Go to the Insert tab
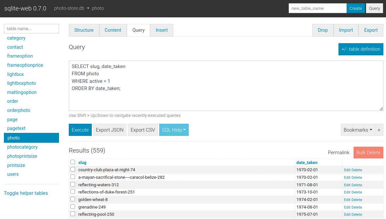Viewport: 386px width, 219px height. (162, 30)
